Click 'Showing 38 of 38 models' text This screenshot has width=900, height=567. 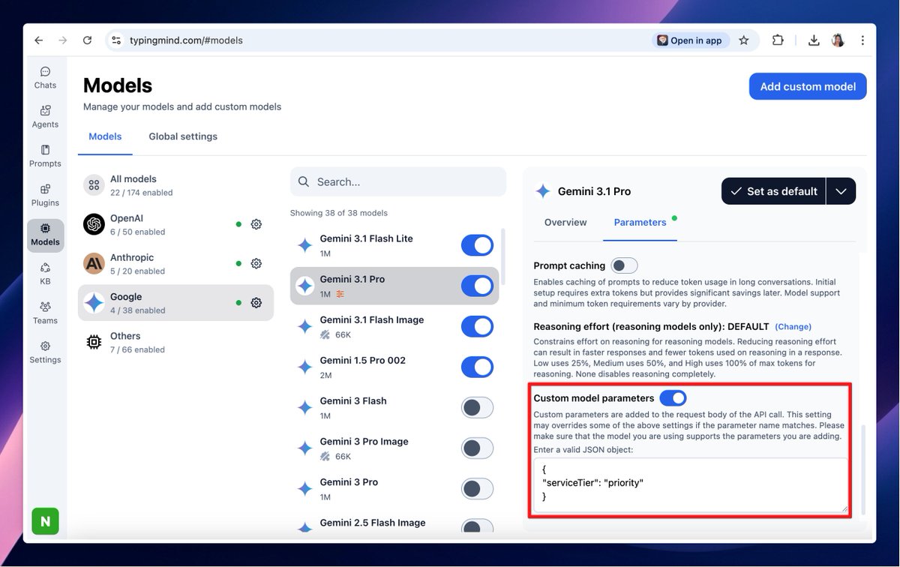tap(339, 213)
